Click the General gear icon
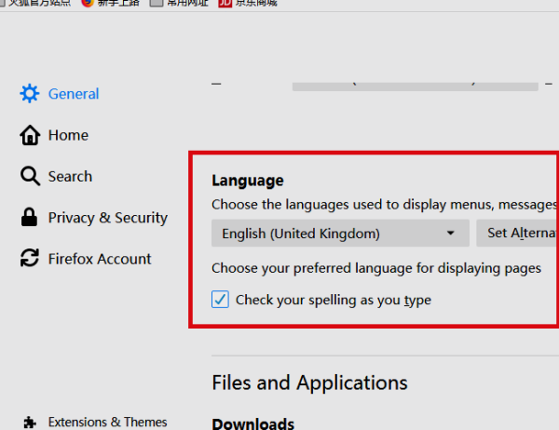The height and width of the screenshot is (430, 559). point(30,94)
